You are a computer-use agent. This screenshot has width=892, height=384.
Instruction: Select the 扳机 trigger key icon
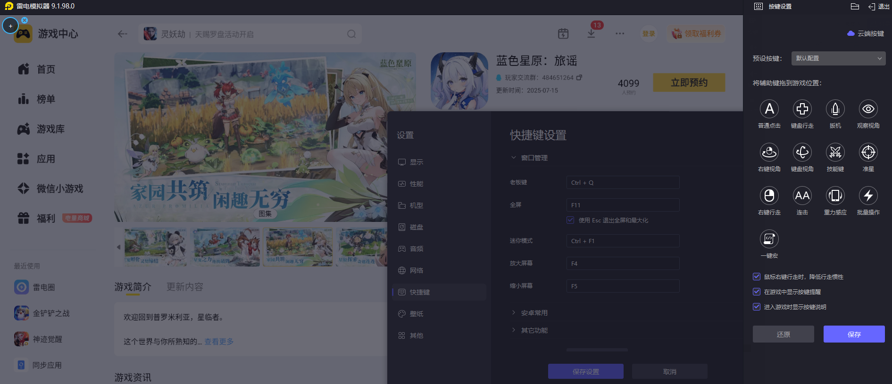pos(835,109)
